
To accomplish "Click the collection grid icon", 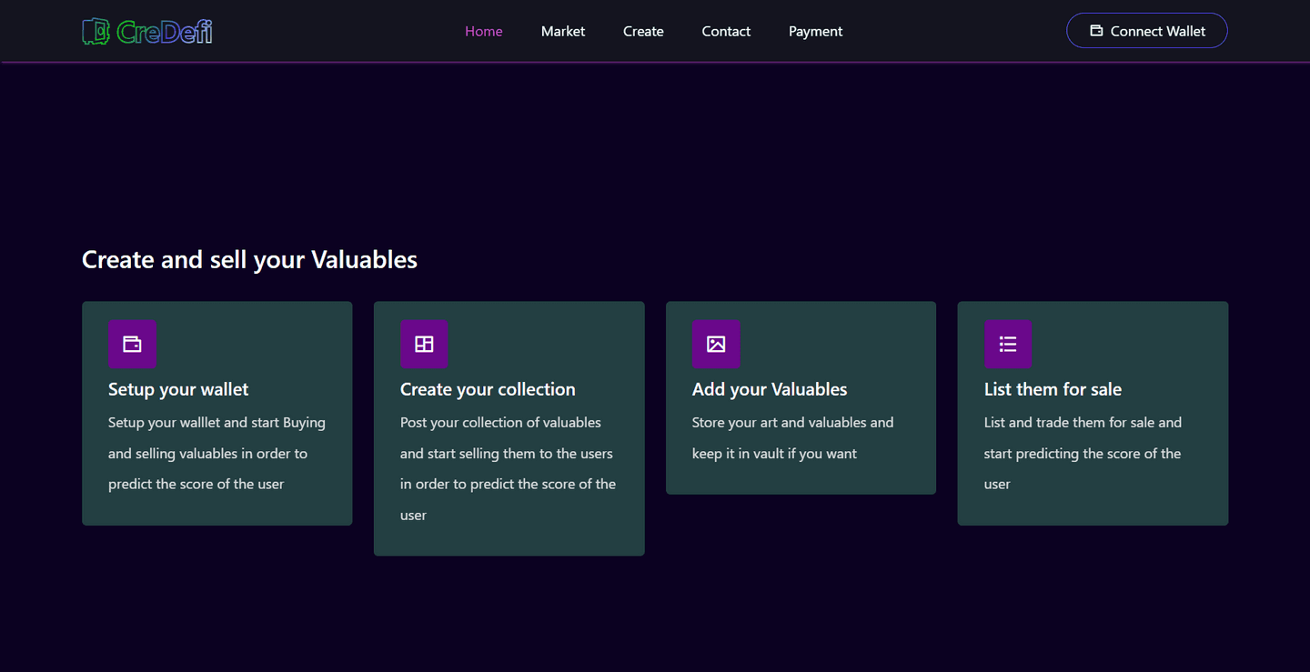I will (424, 344).
